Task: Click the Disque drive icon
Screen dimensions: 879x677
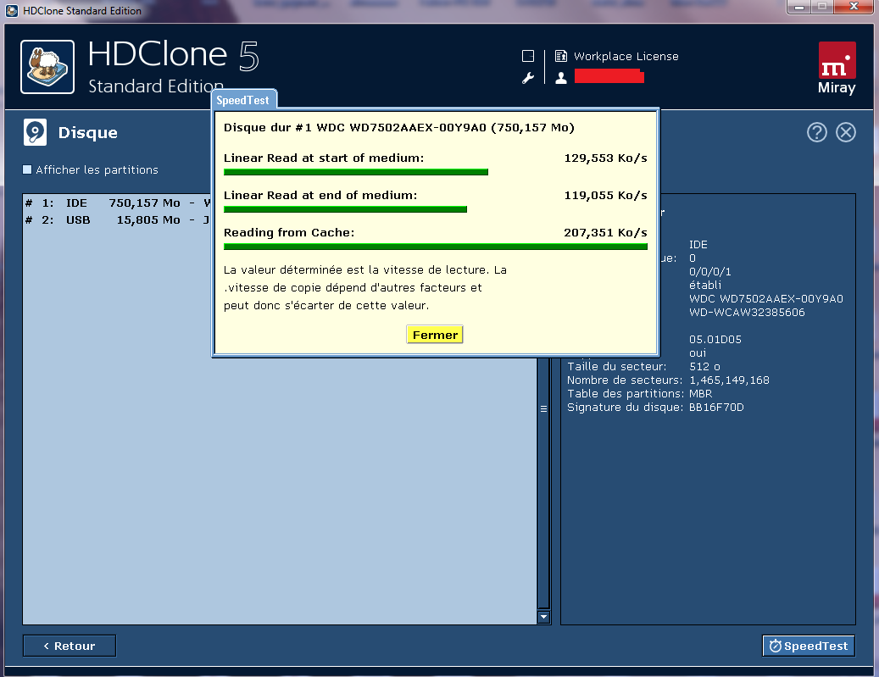Action: [x=36, y=132]
